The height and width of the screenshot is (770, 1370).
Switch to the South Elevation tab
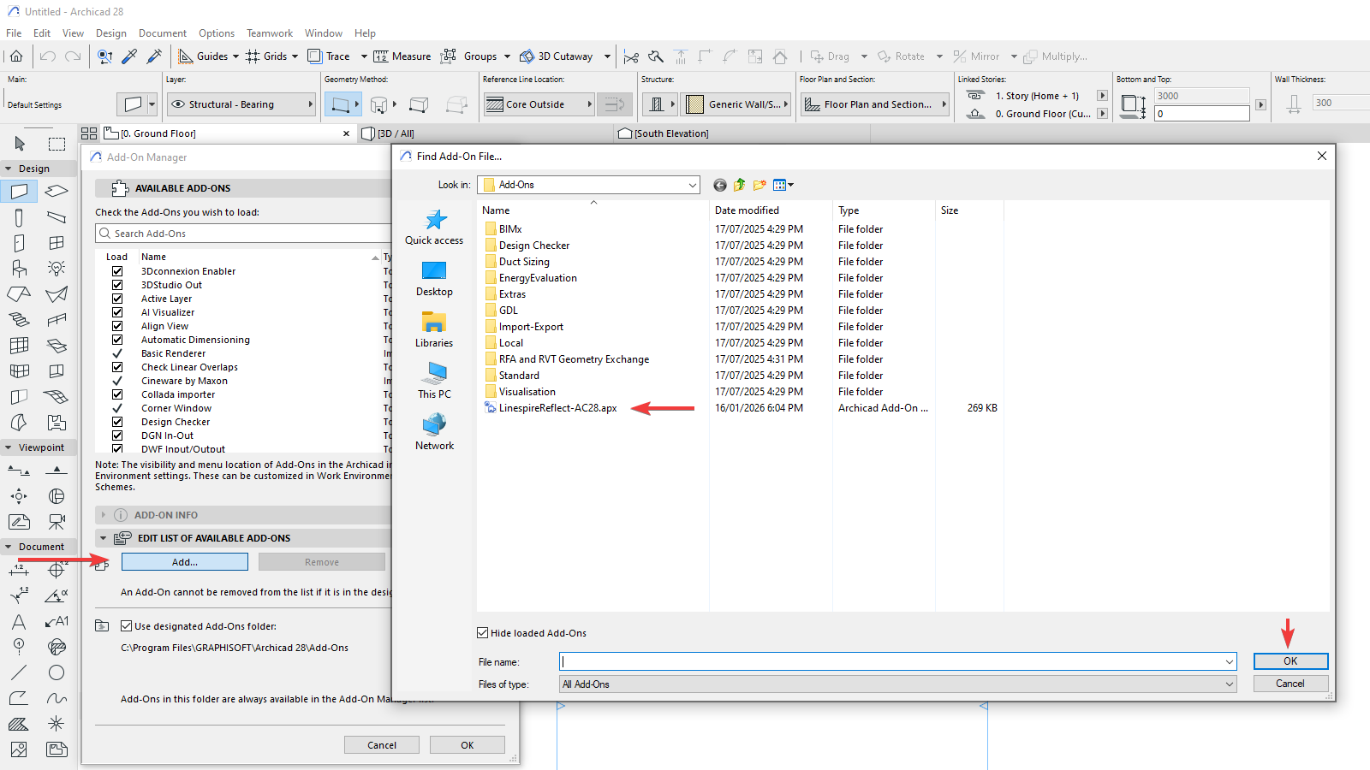[670, 133]
